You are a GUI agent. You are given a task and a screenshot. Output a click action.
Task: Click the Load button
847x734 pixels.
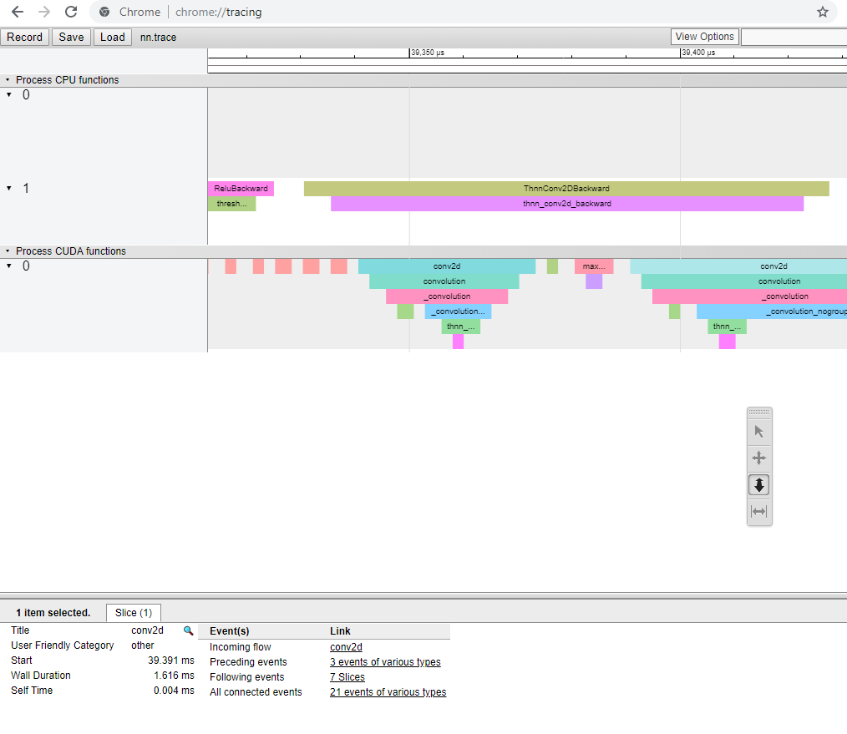[113, 38]
